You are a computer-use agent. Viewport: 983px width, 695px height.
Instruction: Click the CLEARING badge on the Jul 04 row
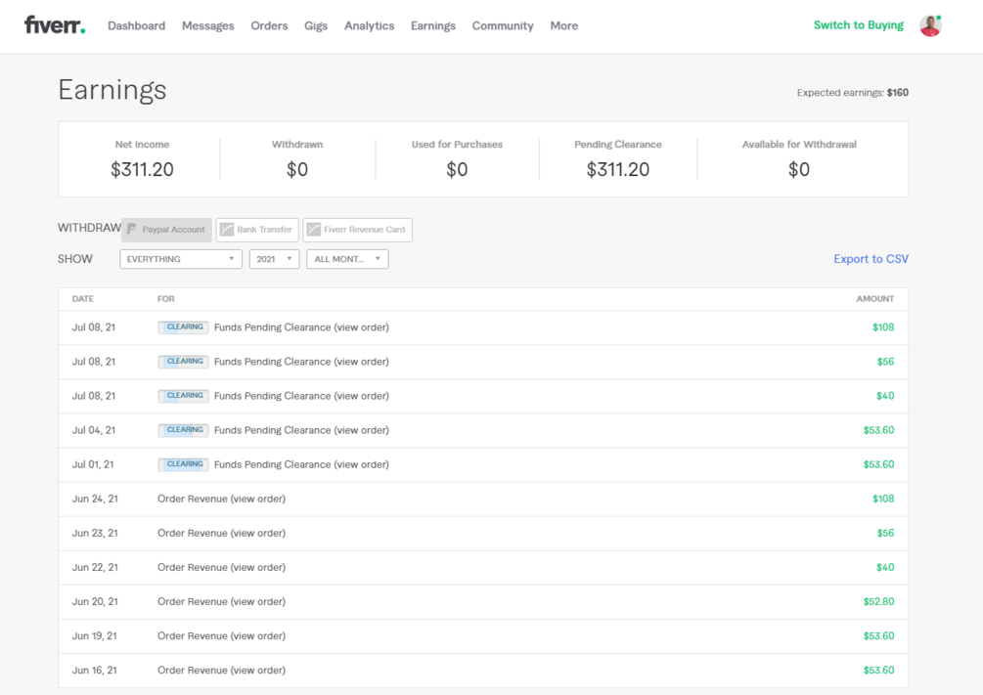183,430
